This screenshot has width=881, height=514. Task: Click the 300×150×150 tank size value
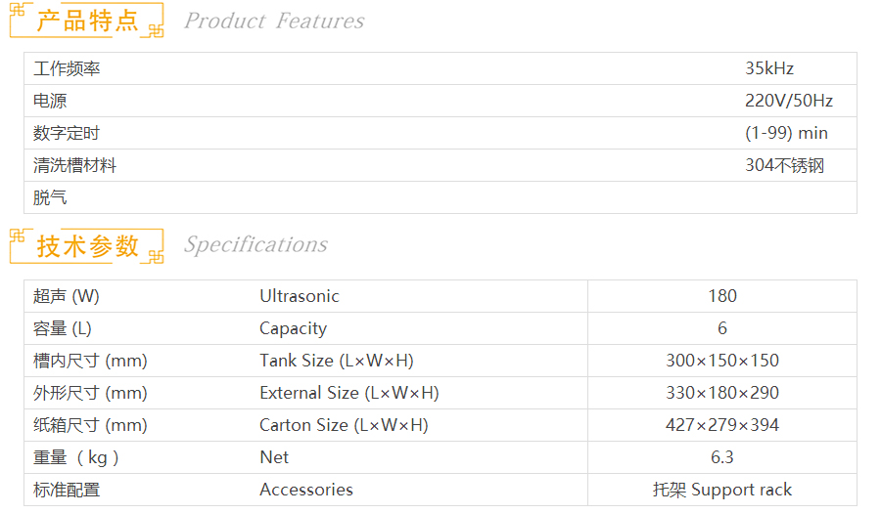pos(722,361)
